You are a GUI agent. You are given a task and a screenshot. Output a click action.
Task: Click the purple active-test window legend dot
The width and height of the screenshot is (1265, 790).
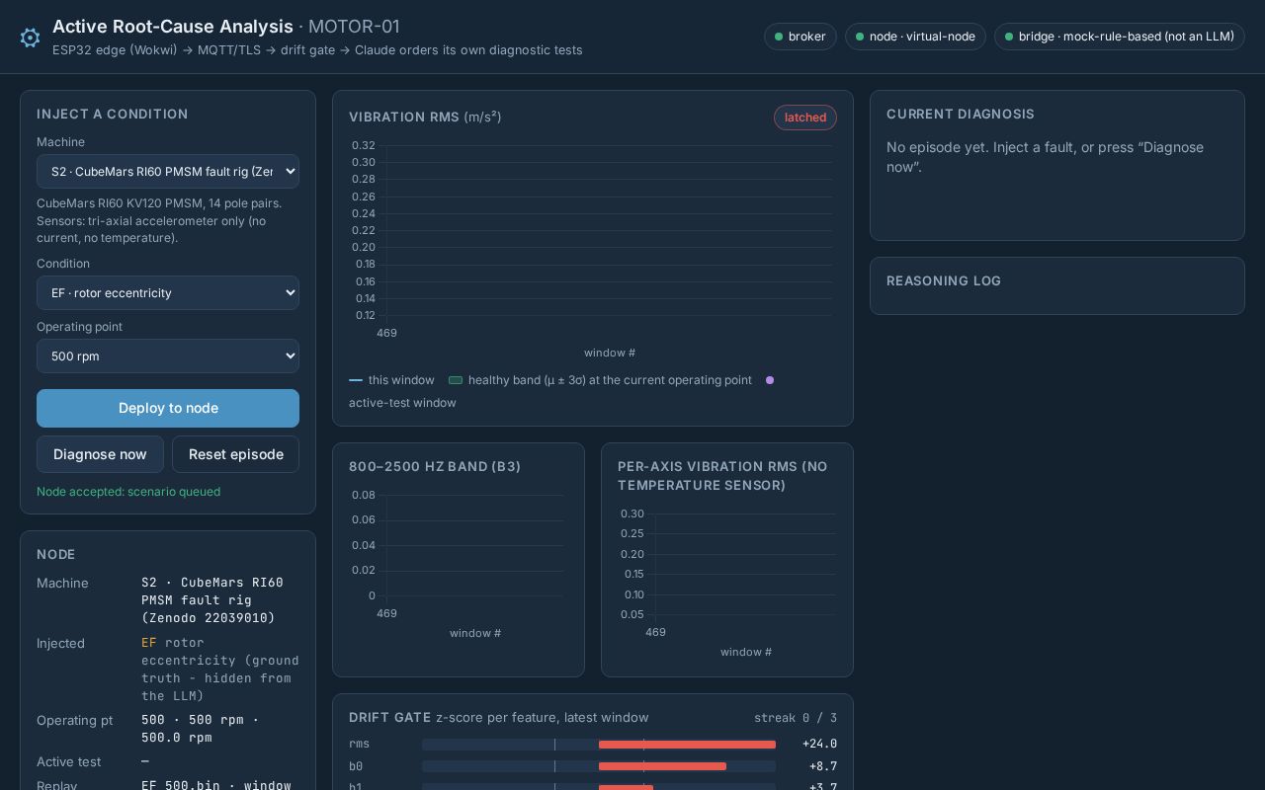[x=770, y=380]
